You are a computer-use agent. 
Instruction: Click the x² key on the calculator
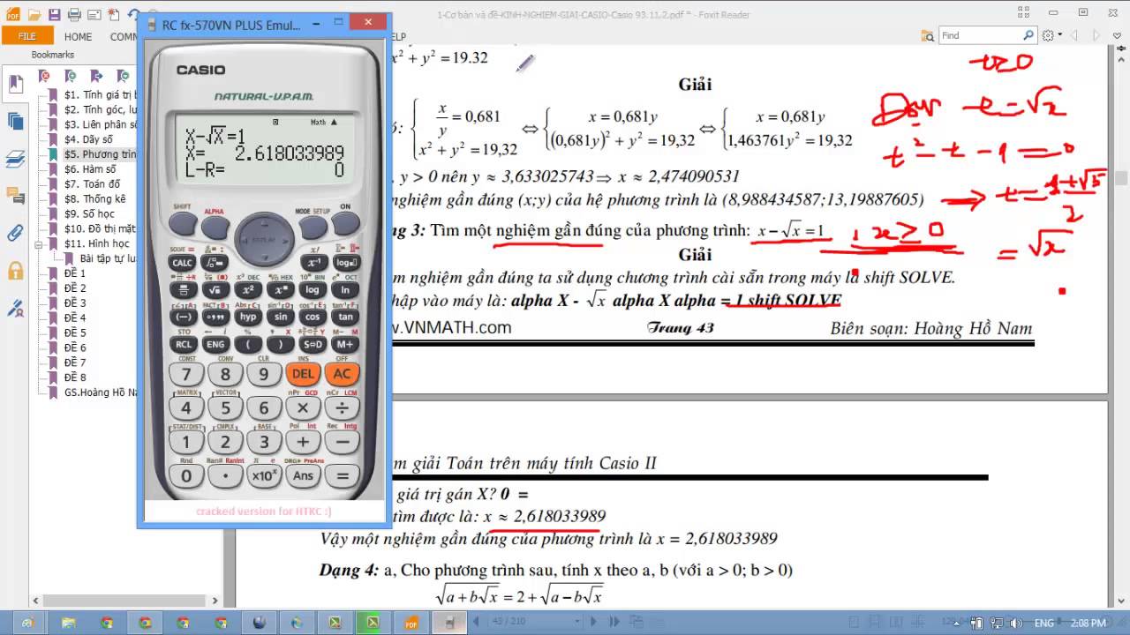pos(248,290)
